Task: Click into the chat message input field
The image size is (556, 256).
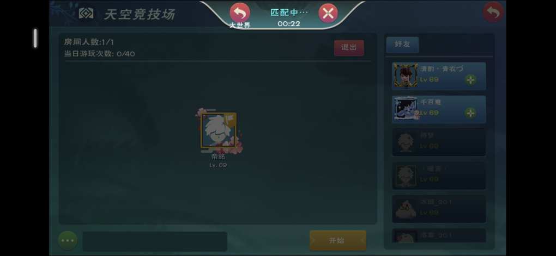Action: [x=155, y=241]
